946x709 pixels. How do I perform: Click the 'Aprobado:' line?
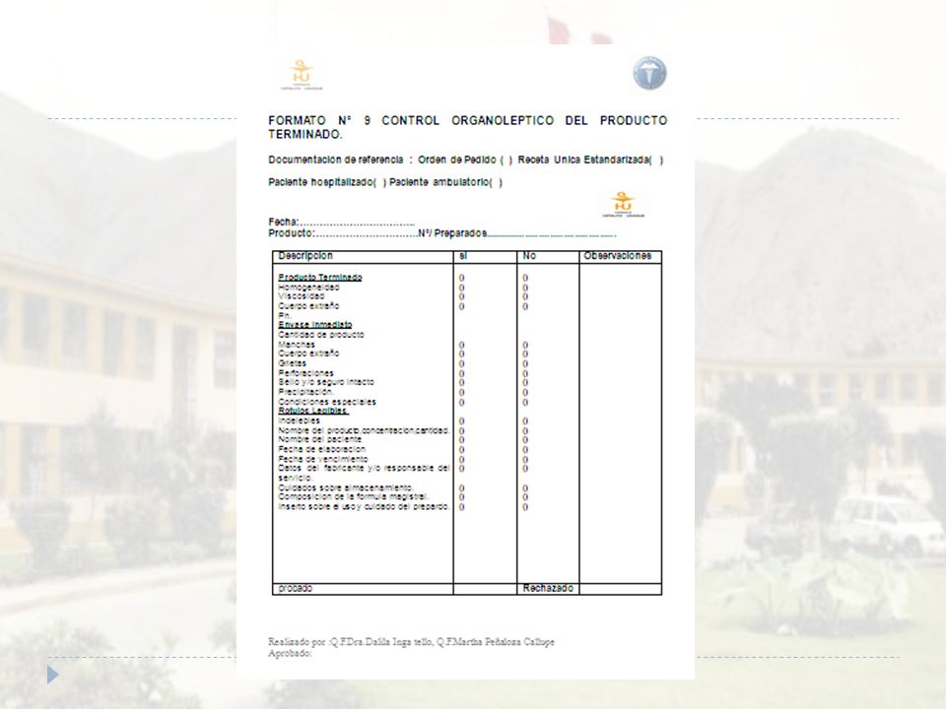click(290, 654)
